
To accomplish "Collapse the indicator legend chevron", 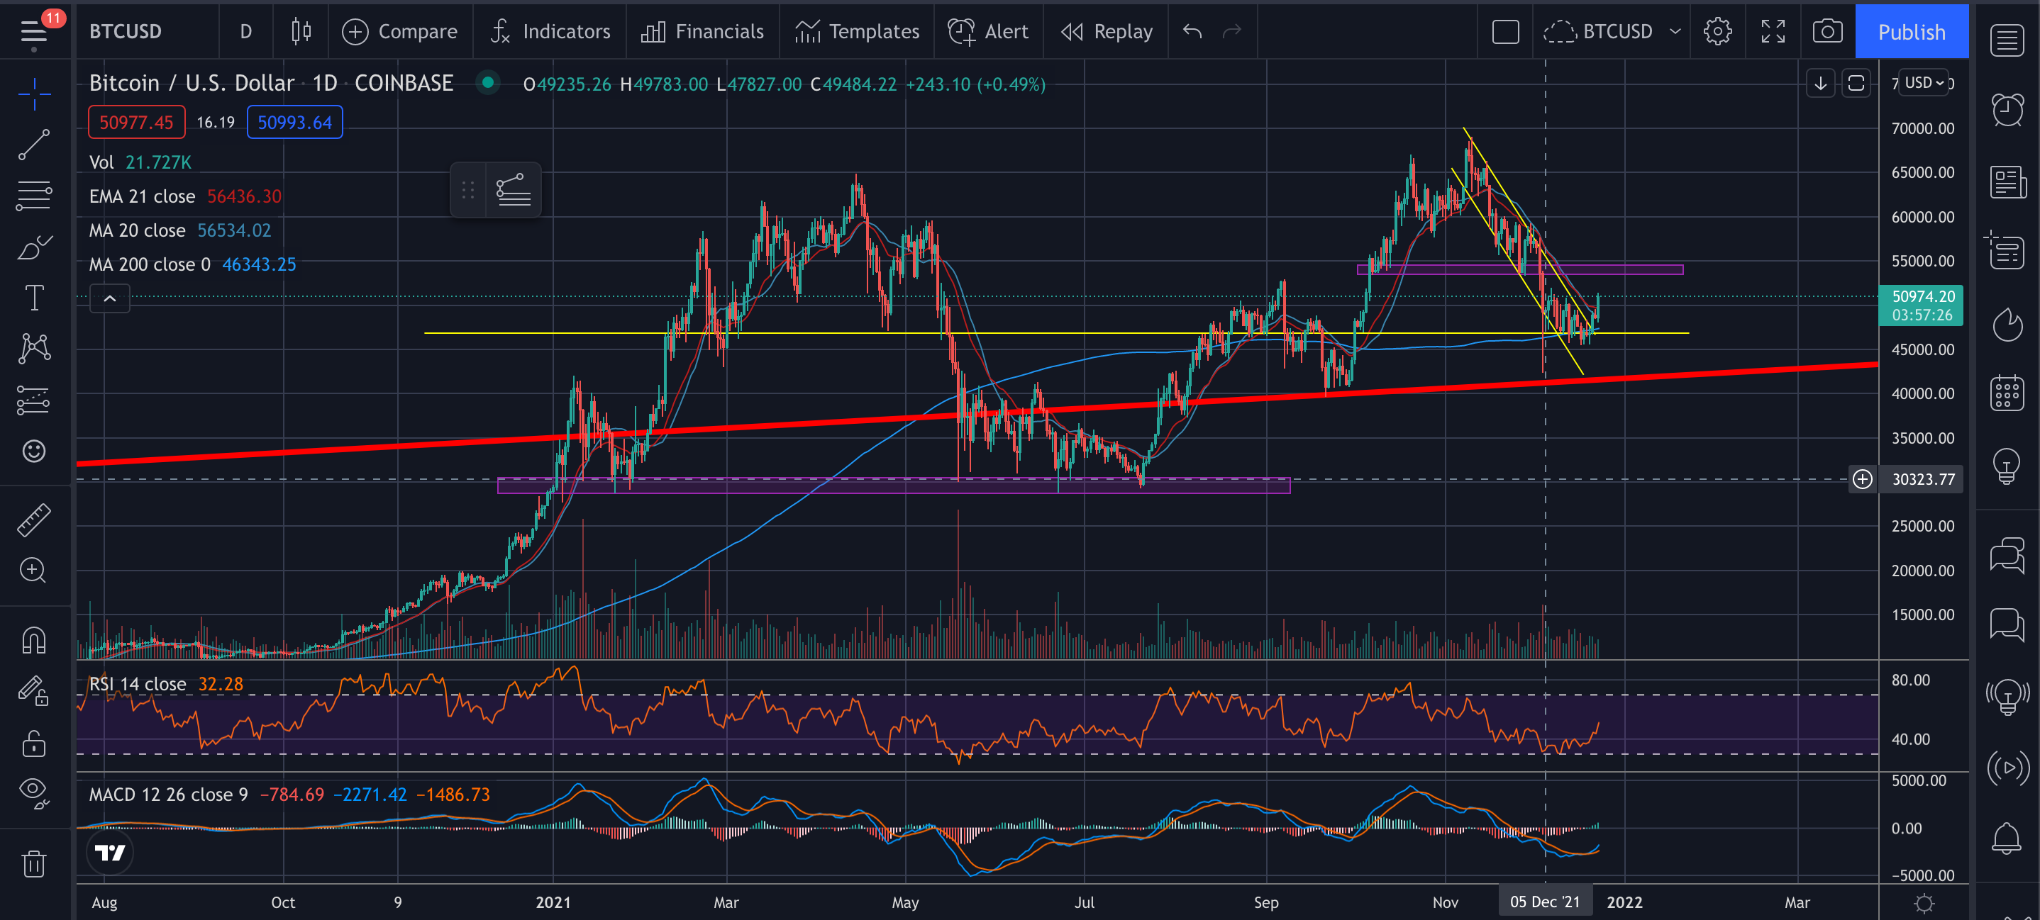I will click(109, 298).
